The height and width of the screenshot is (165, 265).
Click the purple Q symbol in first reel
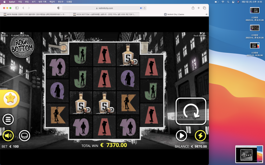pos(57,91)
